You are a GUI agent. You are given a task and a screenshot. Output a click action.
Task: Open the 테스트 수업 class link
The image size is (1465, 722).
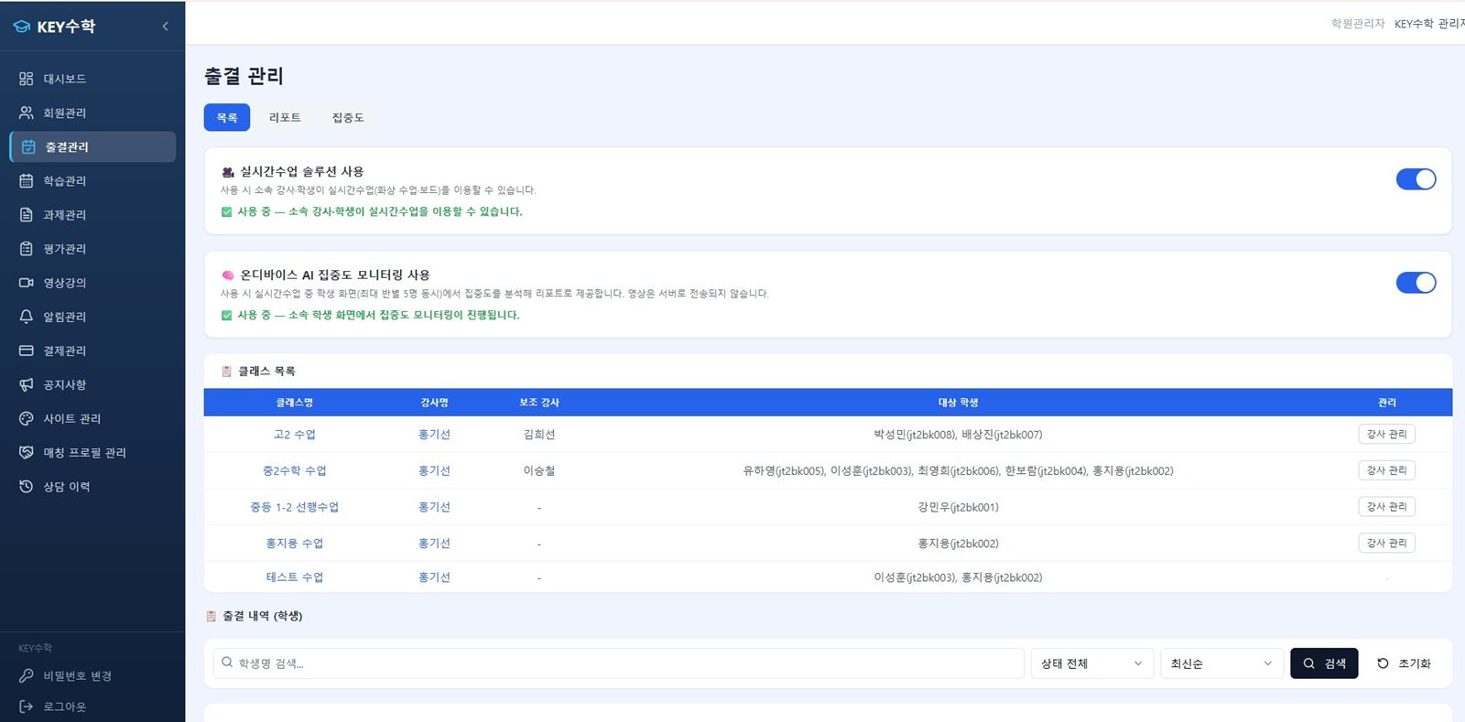[x=295, y=577]
